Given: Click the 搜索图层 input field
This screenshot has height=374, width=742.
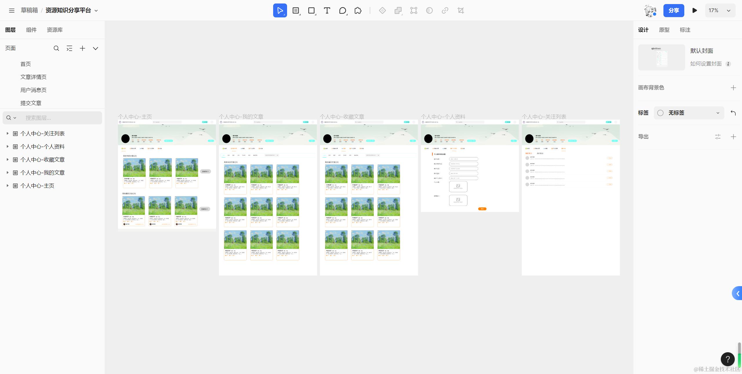Looking at the screenshot, I should pyautogui.click(x=61, y=118).
